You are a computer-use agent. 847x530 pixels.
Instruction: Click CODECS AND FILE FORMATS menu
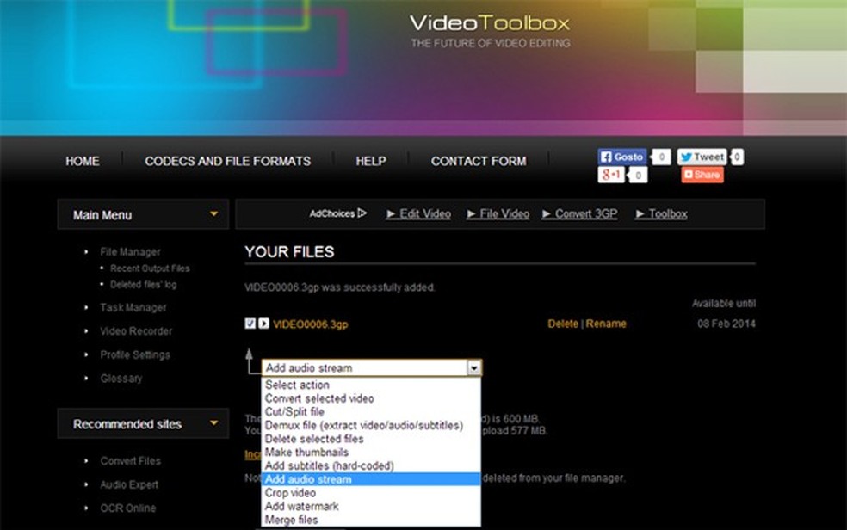pyautogui.click(x=226, y=161)
